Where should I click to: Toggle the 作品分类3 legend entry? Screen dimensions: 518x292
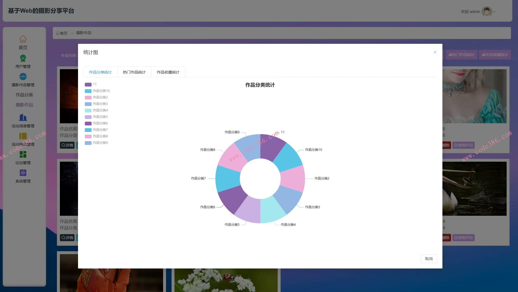pos(96,104)
